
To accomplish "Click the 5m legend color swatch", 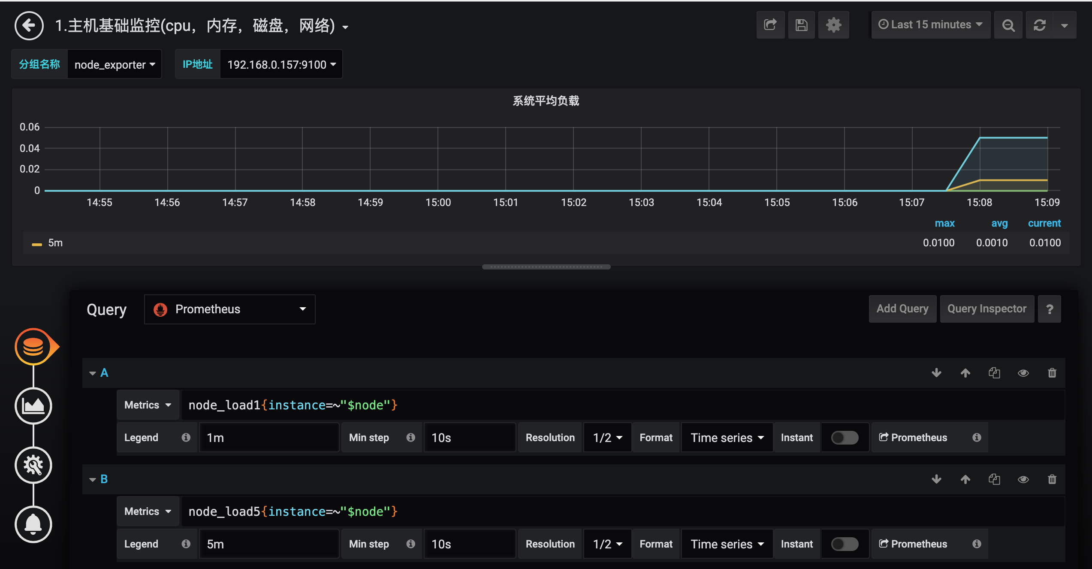I will pyautogui.click(x=37, y=244).
